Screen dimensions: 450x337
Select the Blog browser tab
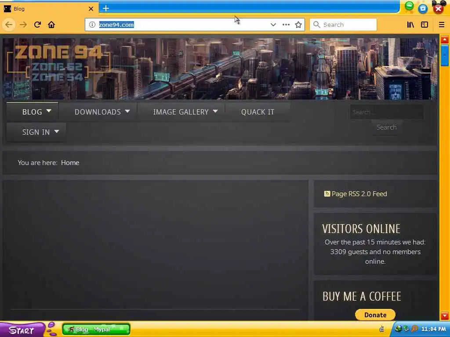tap(49, 9)
